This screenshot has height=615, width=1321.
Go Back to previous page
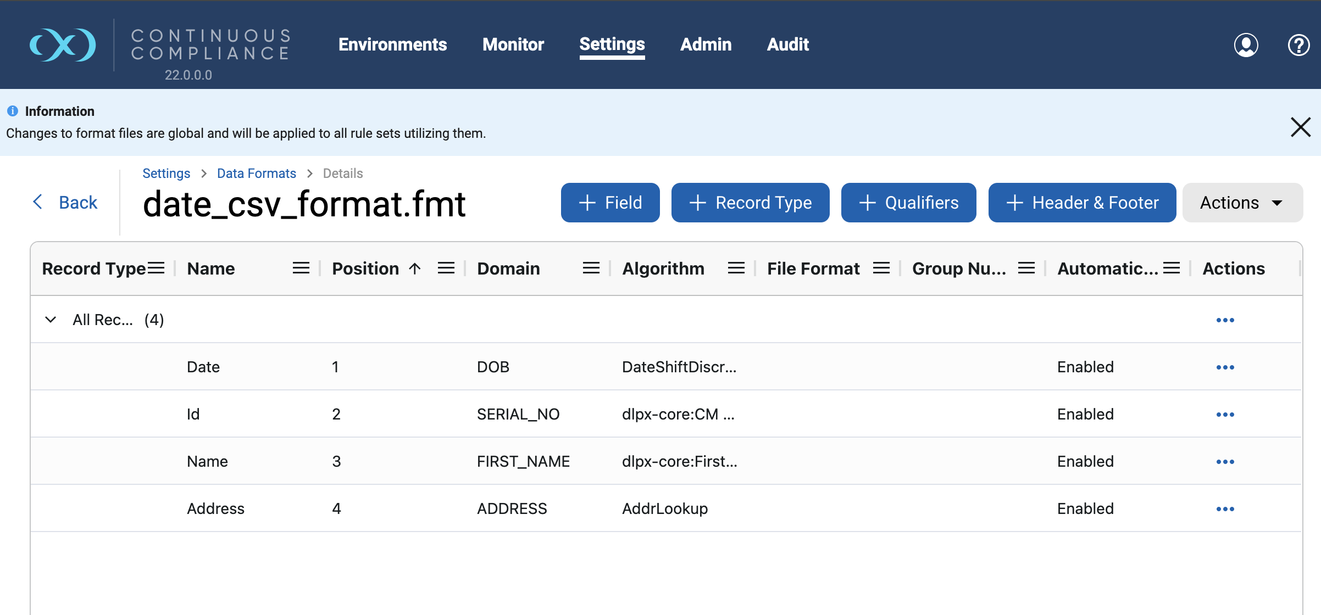65,202
